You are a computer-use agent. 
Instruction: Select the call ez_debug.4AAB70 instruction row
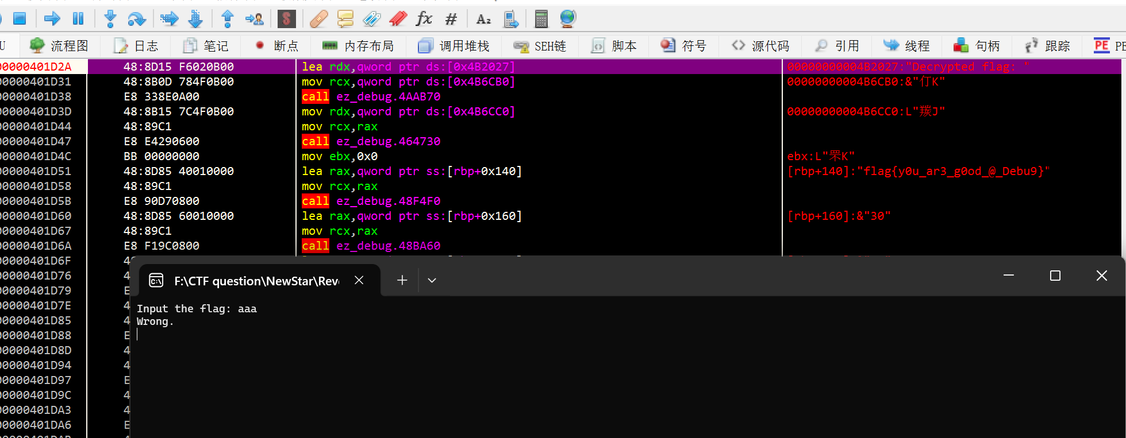point(371,97)
